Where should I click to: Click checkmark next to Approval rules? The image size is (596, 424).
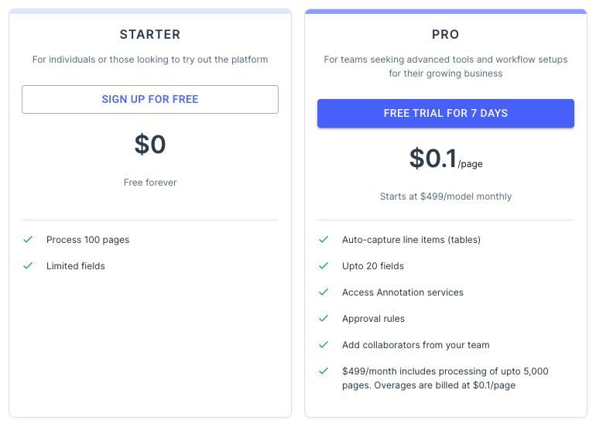point(324,318)
